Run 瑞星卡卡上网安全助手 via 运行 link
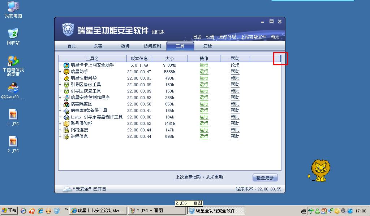Viewport: 370px width, 216px height. (204, 65)
